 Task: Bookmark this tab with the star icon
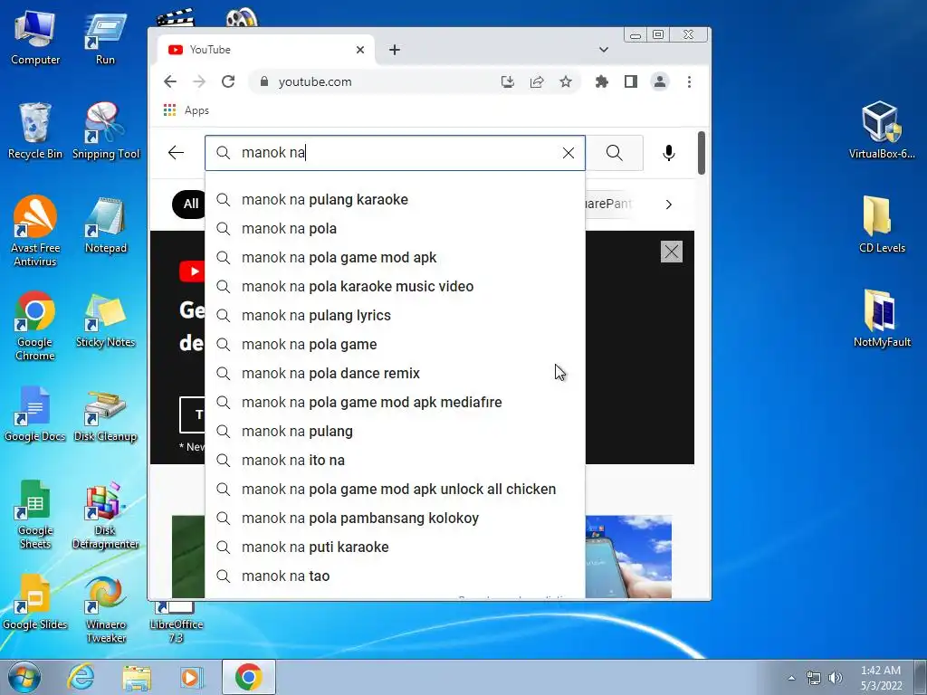566,81
